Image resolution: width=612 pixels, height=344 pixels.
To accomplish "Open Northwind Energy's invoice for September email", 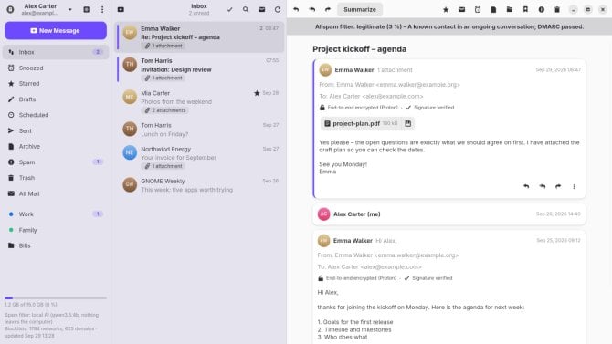I will pyautogui.click(x=200, y=157).
